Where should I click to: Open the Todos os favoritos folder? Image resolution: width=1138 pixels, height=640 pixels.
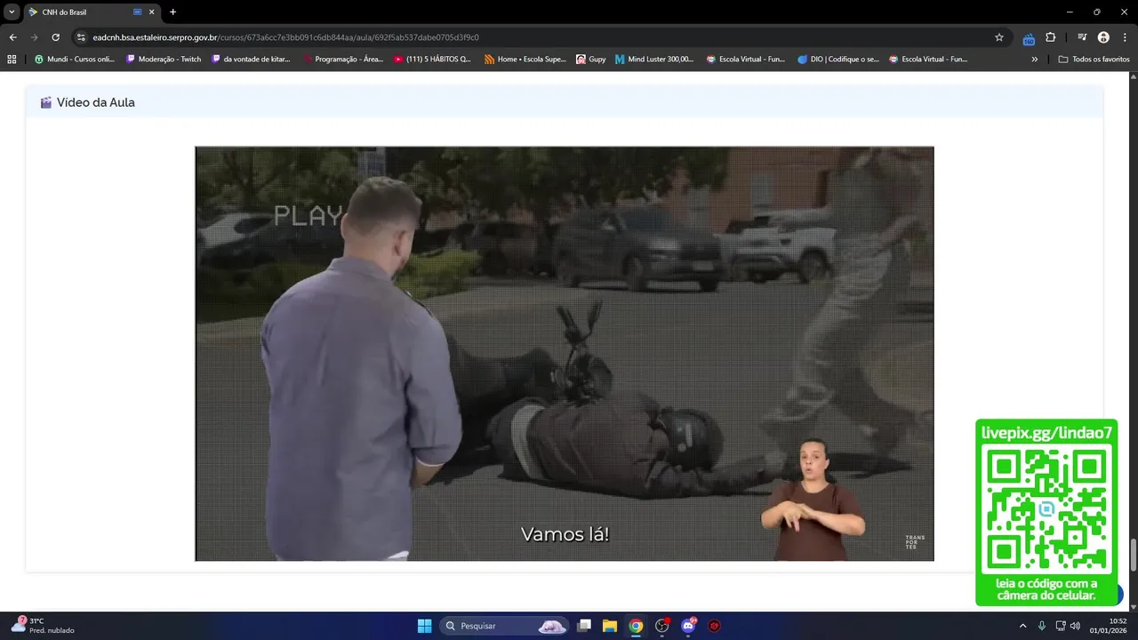tap(1094, 60)
